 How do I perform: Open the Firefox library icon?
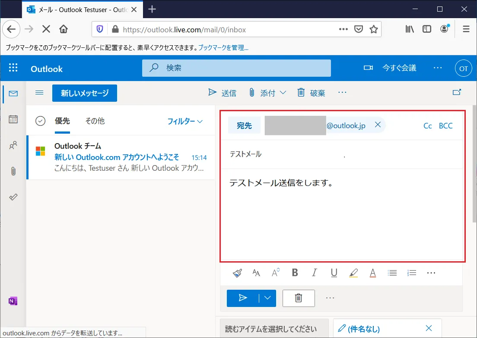410,29
